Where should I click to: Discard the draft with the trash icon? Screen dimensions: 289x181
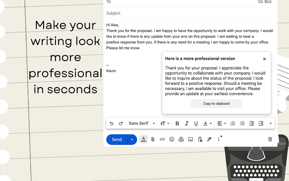(270, 139)
